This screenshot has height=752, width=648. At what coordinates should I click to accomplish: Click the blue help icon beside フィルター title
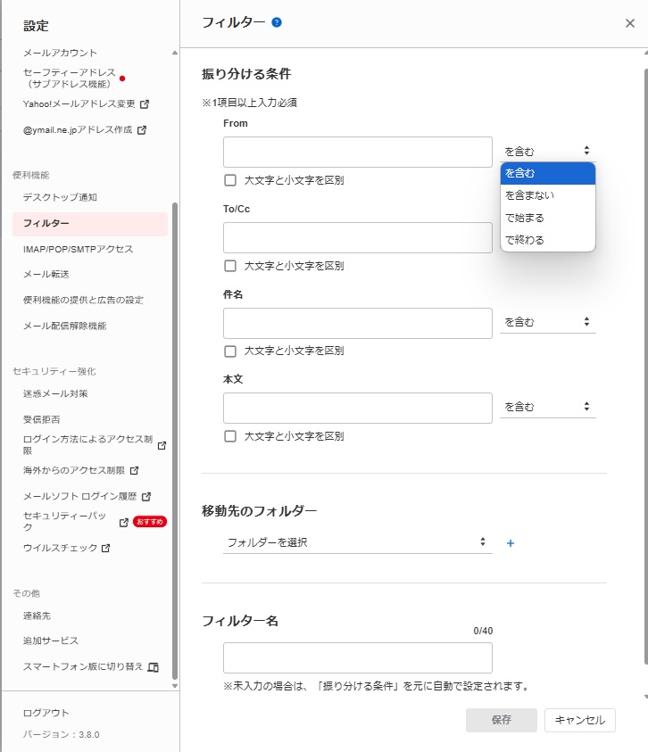coord(277,22)
